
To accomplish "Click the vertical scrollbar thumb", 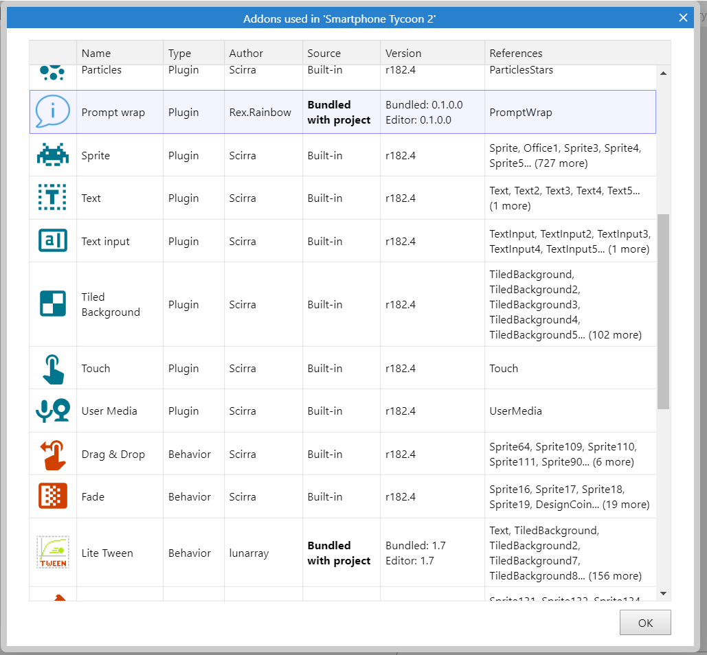I will pyautogui.click(x=663, y=312).
